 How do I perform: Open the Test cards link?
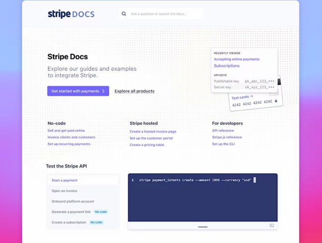coord(242,97)
